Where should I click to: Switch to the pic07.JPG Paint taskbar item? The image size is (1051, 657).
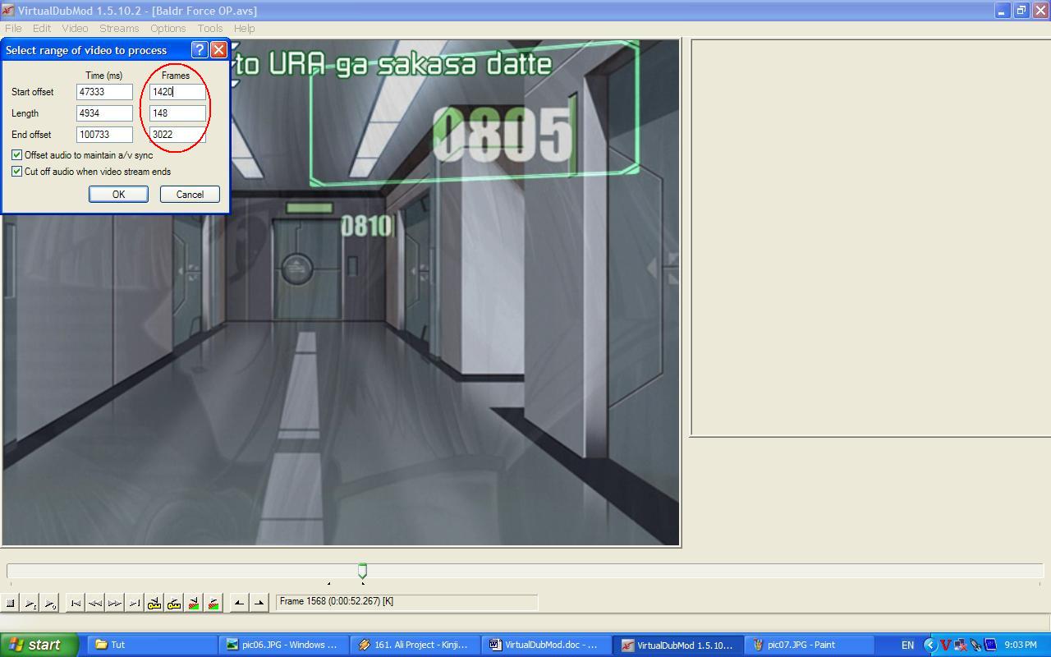(x=808, y=645)
